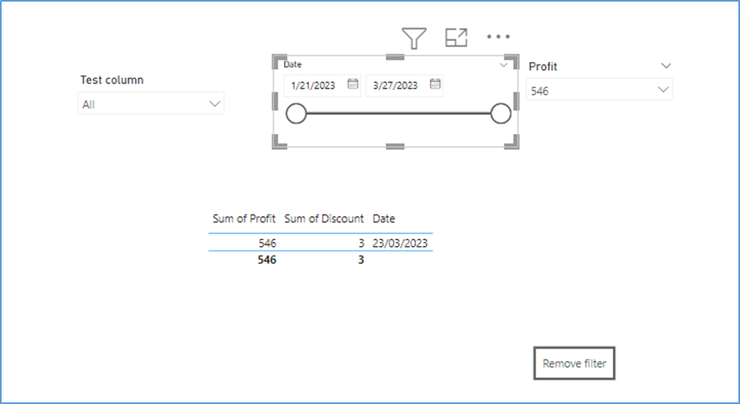
Task: Select the discount value 3 in data row
Action: 361,244
